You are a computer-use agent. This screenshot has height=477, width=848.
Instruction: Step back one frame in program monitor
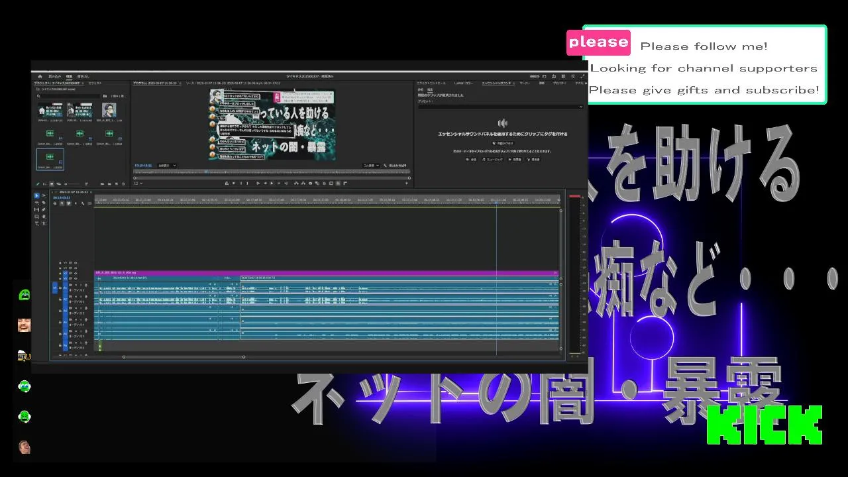click(265, 183)
